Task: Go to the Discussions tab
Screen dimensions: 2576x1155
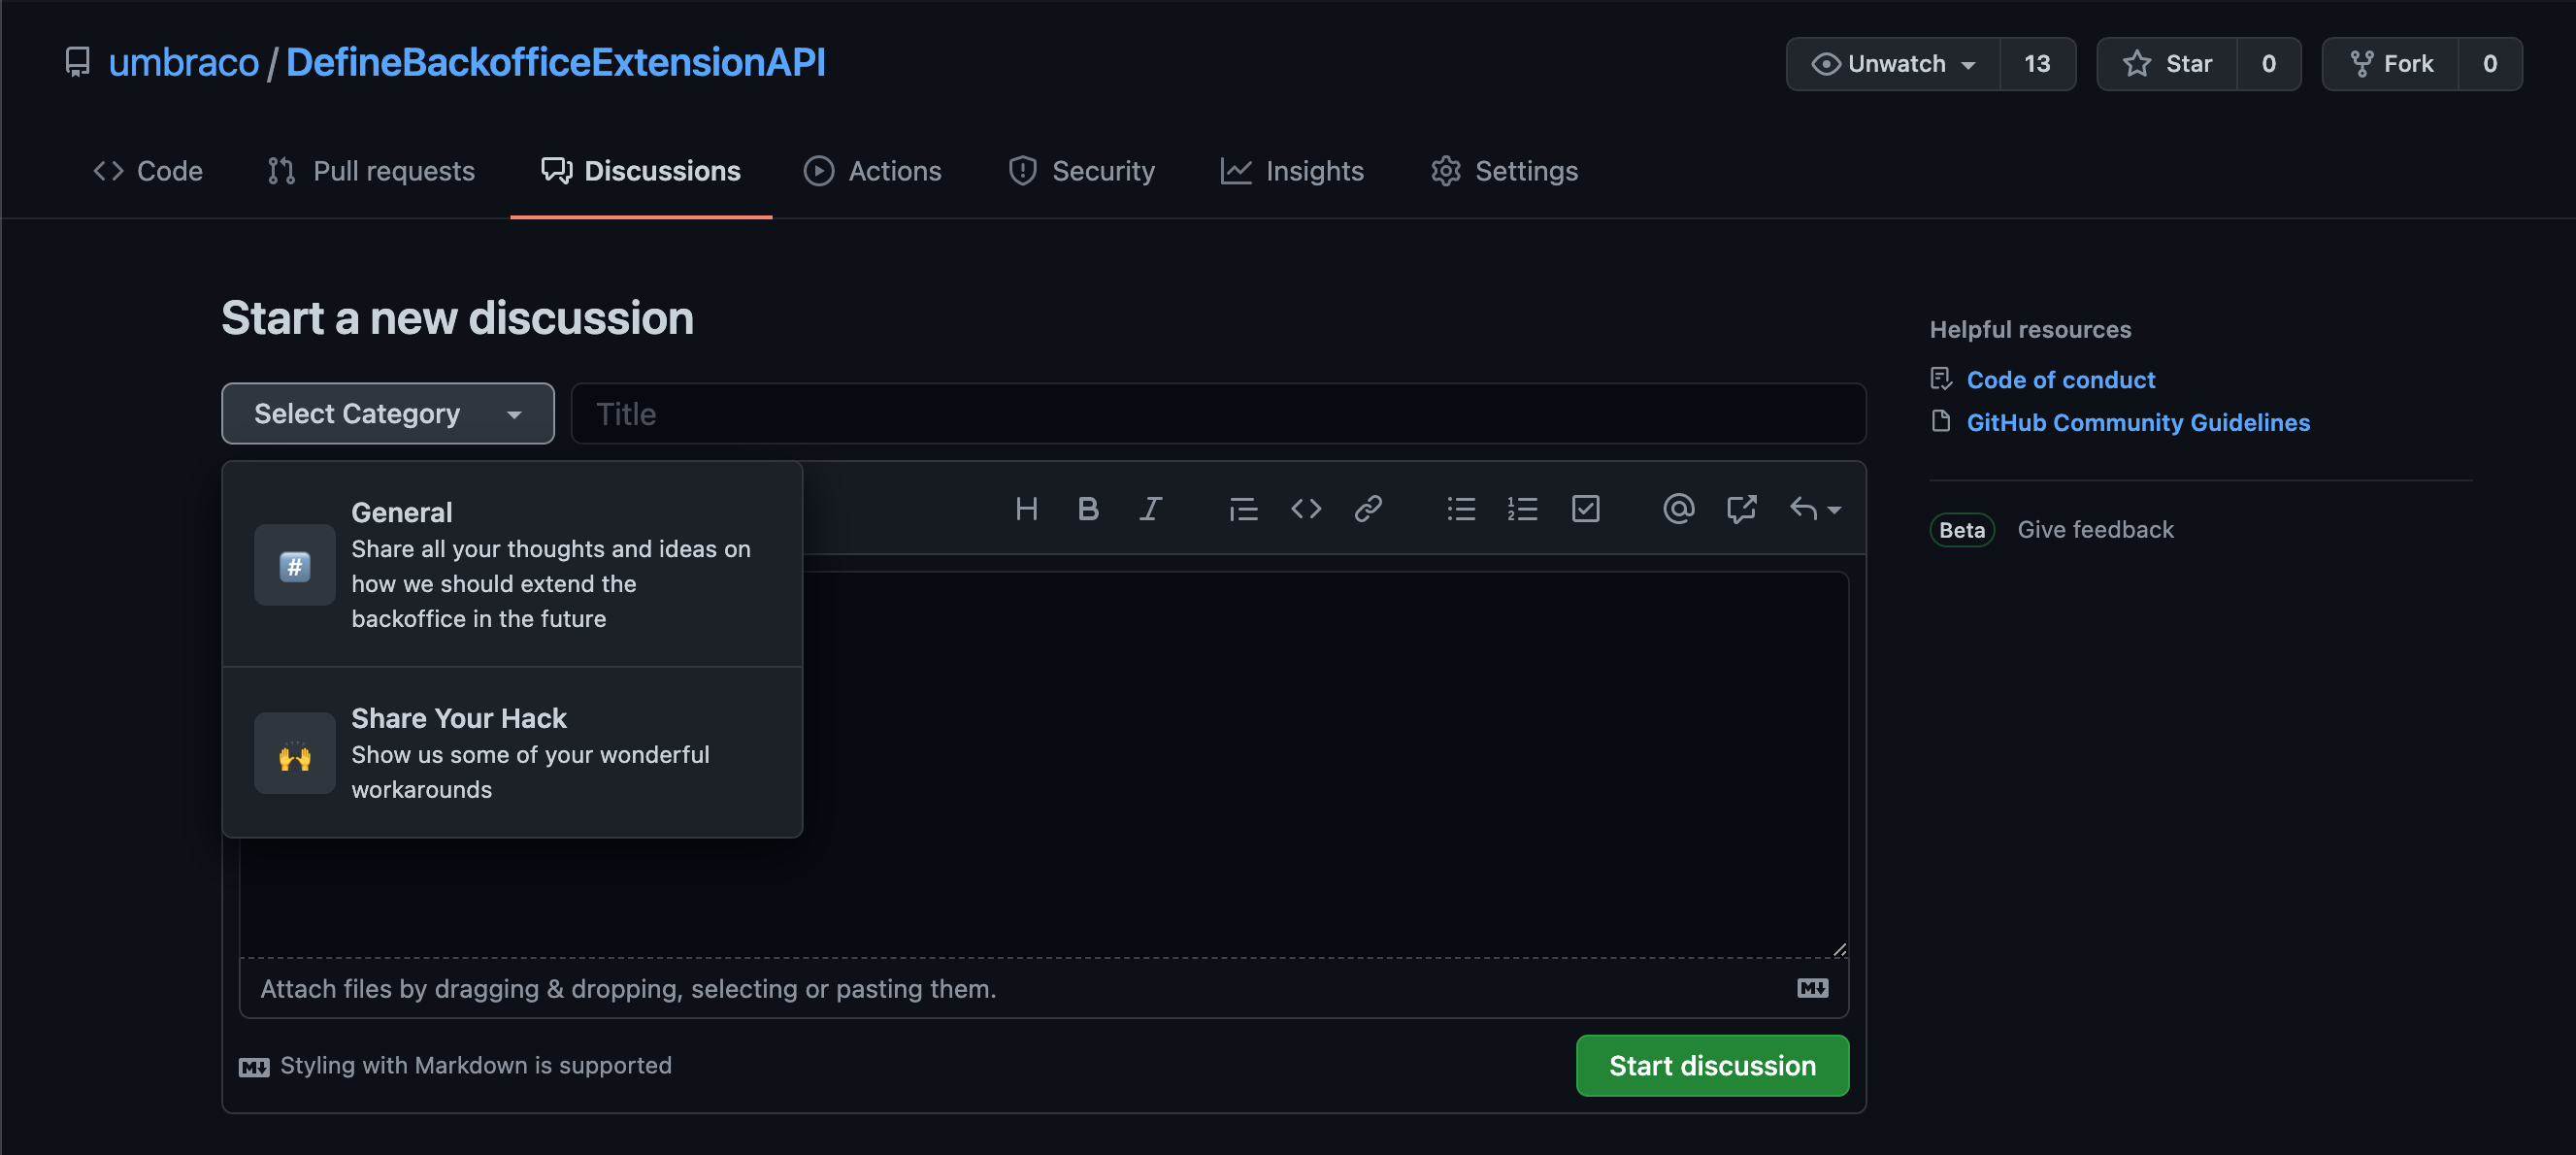Action: coord(641,170)
